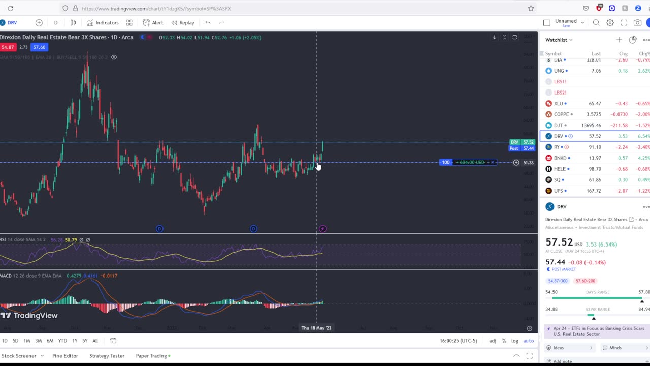Screen dimensions: 650x366
Task: Click the blue 57.60 buy button
Action: tap(39, 47)
